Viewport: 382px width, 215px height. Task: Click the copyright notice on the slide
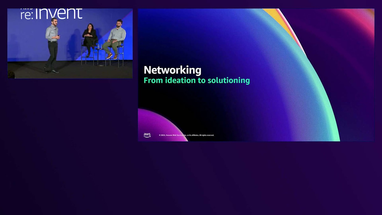click(187, 135)
